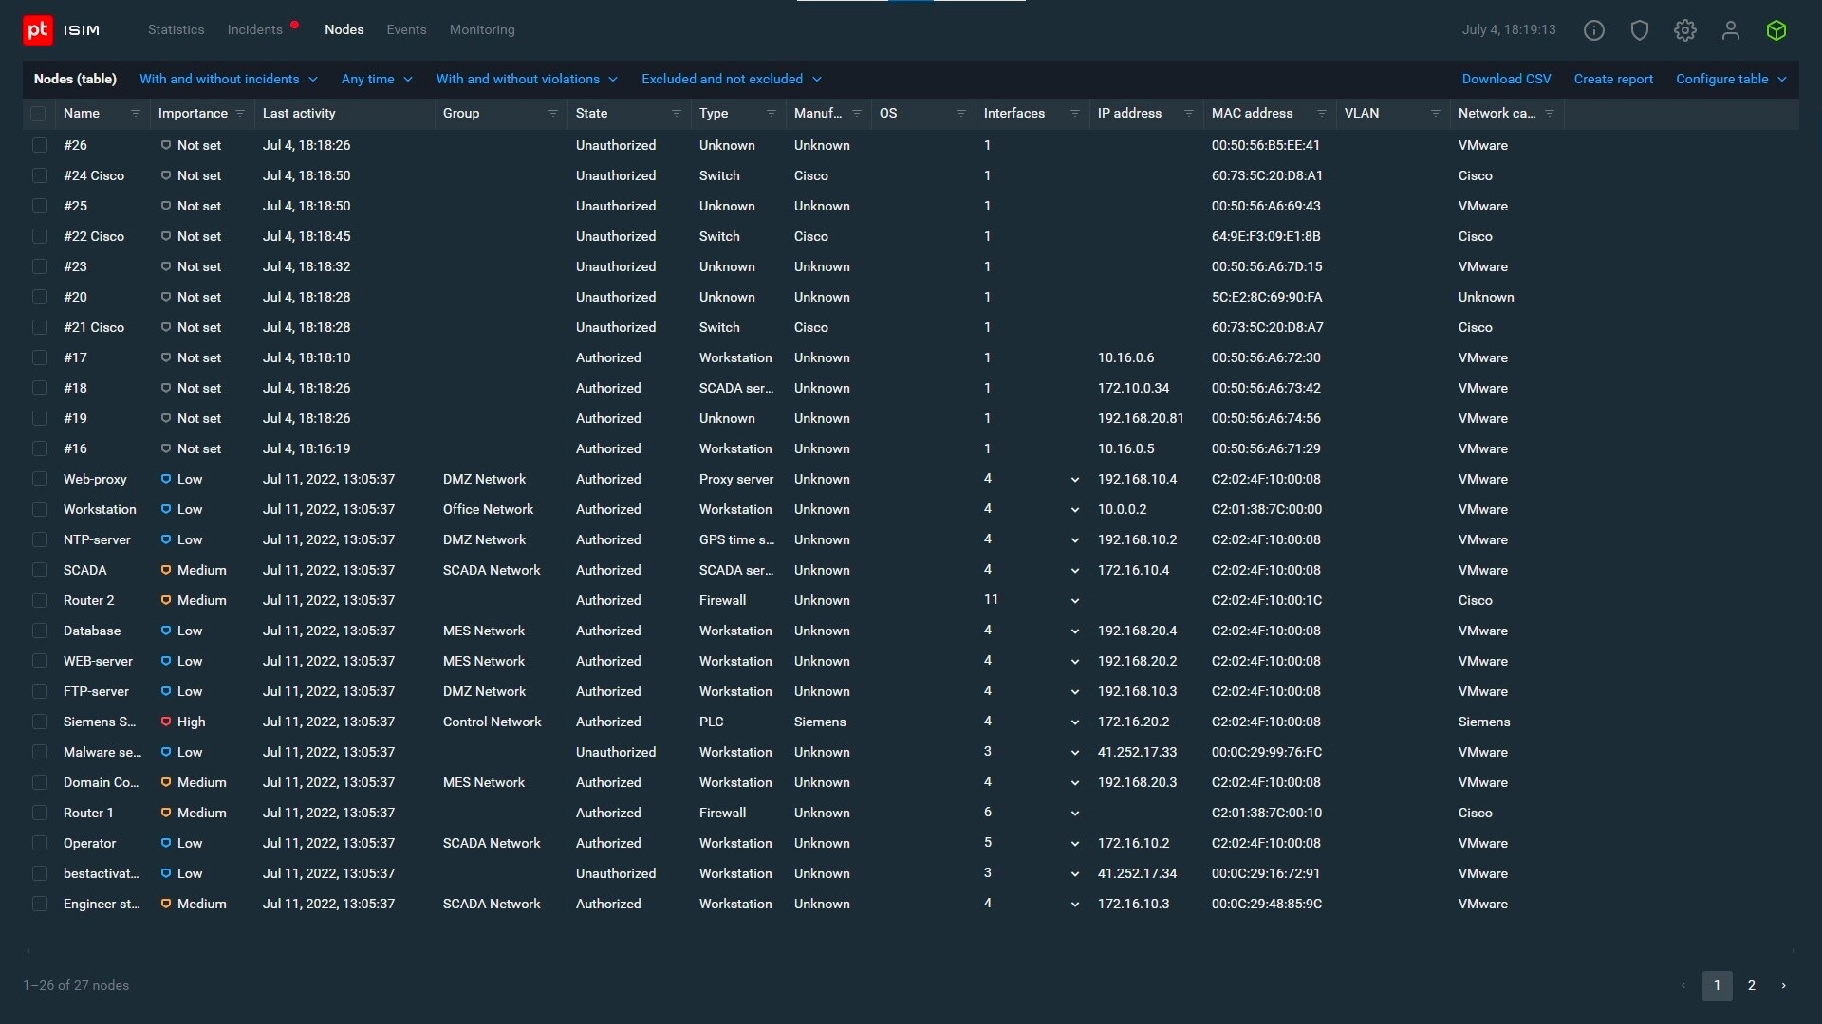Open the user profile icon
Screen dimensions: 1822x1024
[1731, 30]
